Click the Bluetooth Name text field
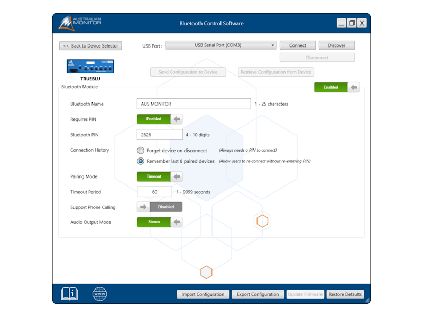 pos(194,104)
